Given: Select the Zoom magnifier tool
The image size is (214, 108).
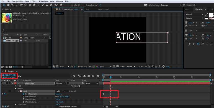Looking at the screenshot, I should pyautogui.click(x=12, y=5).
